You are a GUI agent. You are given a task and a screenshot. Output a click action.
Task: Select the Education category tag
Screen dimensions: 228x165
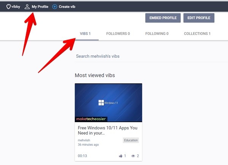(131, 140)
